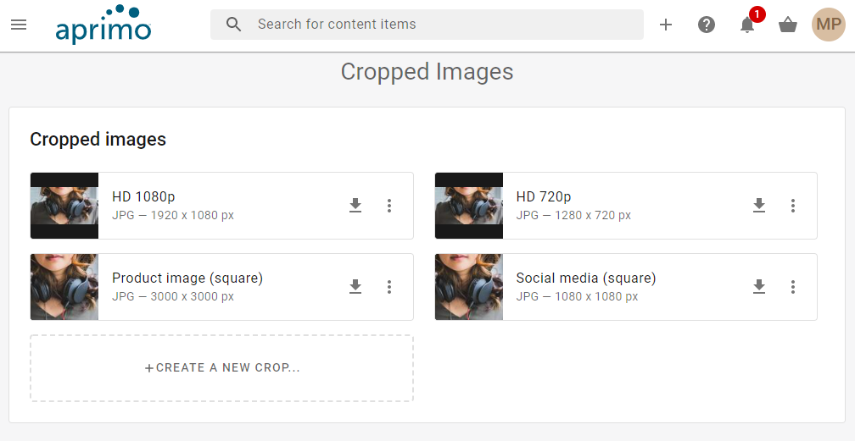Open the notifications bell
This screenshot has height=441, width=855.
(x=747, y=25)
